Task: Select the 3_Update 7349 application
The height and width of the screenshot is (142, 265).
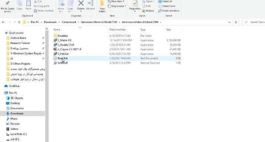Action: 66,45
